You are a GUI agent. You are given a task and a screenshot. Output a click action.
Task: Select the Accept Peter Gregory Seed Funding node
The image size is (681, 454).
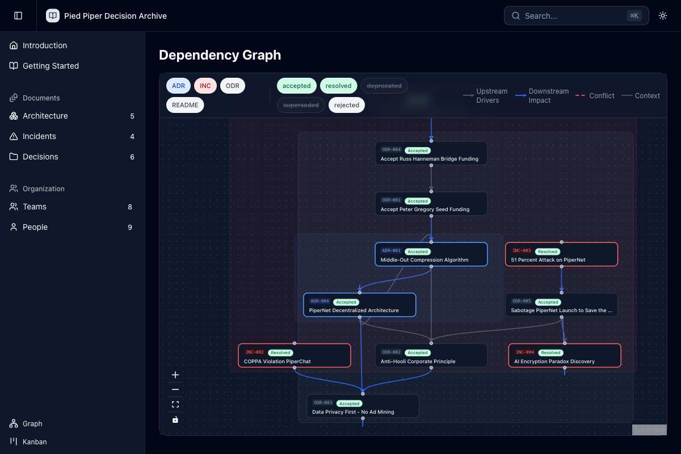click(431, 204)
